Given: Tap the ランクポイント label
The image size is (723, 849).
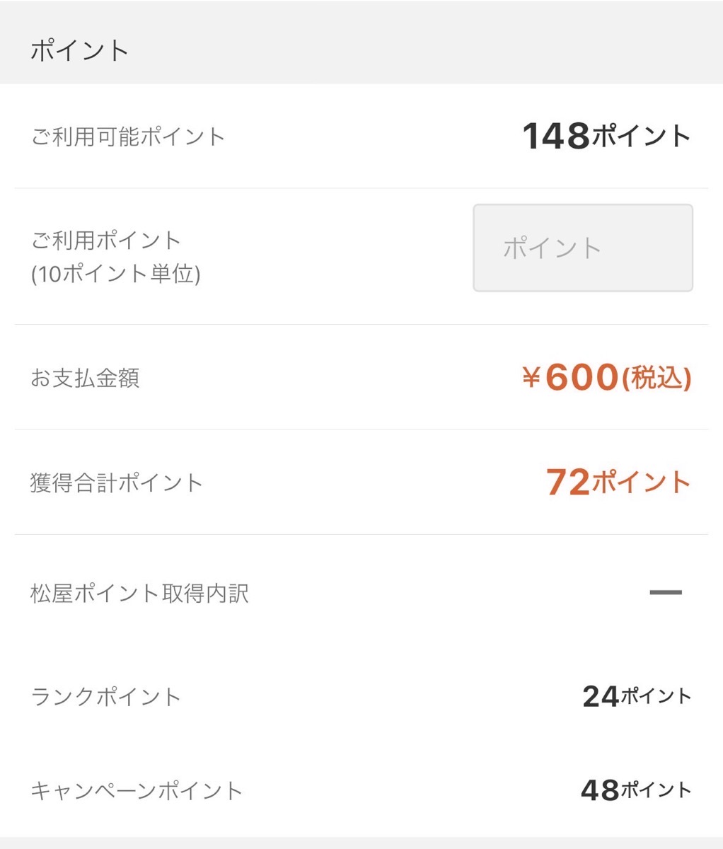Looking at the screenshot, I should [106, 697].
